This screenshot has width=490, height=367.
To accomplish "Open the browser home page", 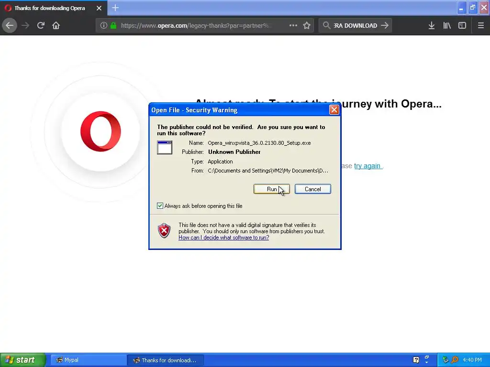I will pyautogui.click(x=56, y=25).
